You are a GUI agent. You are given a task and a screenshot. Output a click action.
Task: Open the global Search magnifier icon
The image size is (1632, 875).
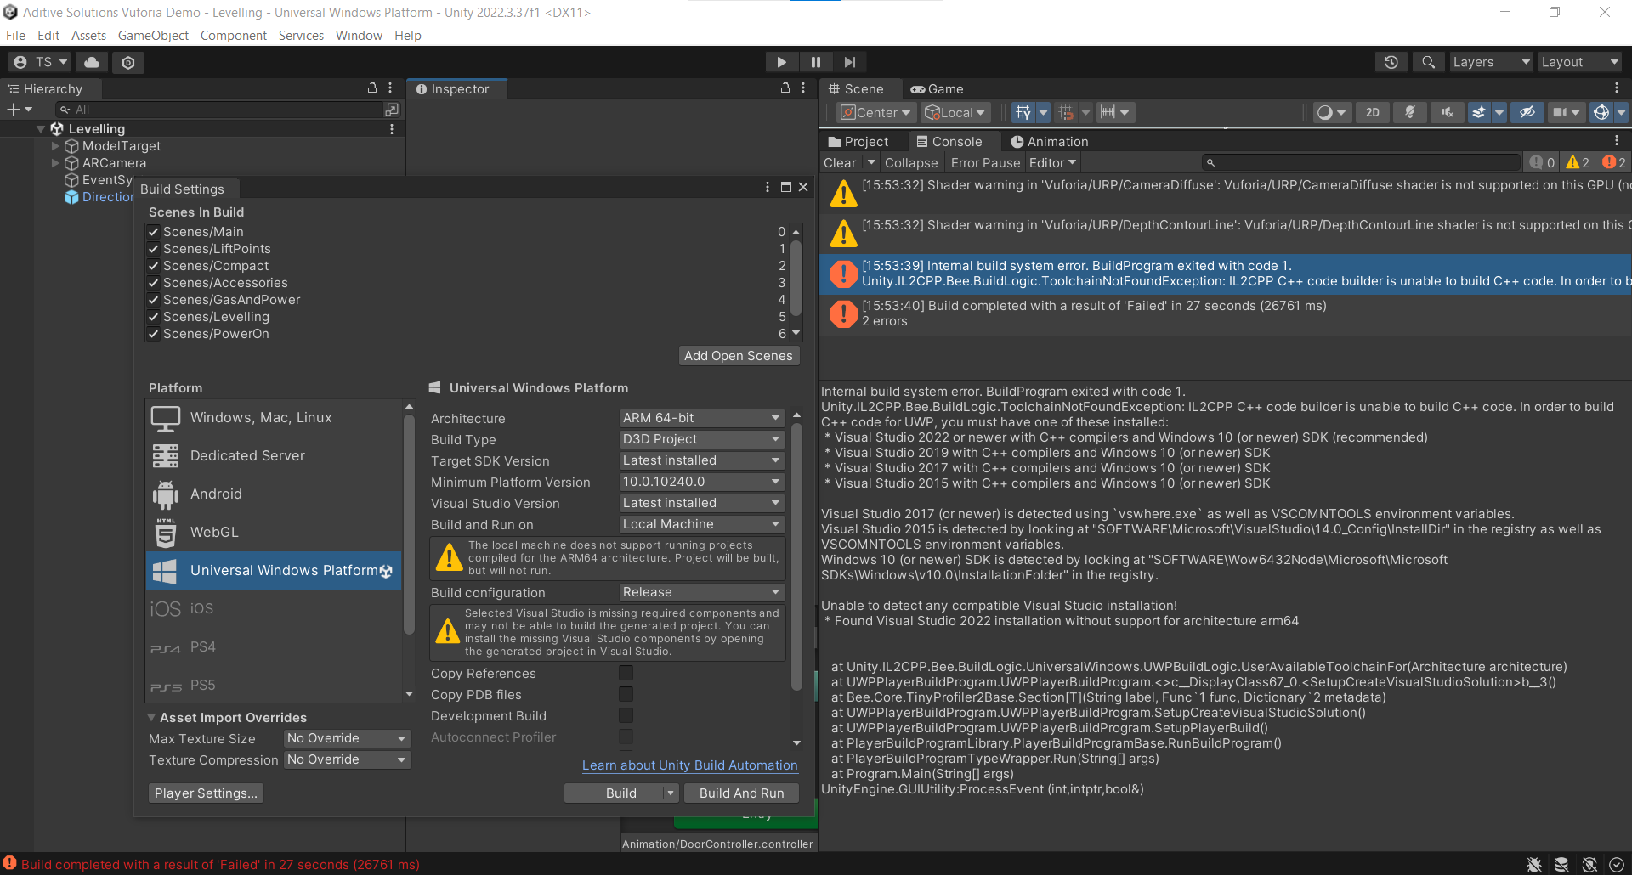1428,62
